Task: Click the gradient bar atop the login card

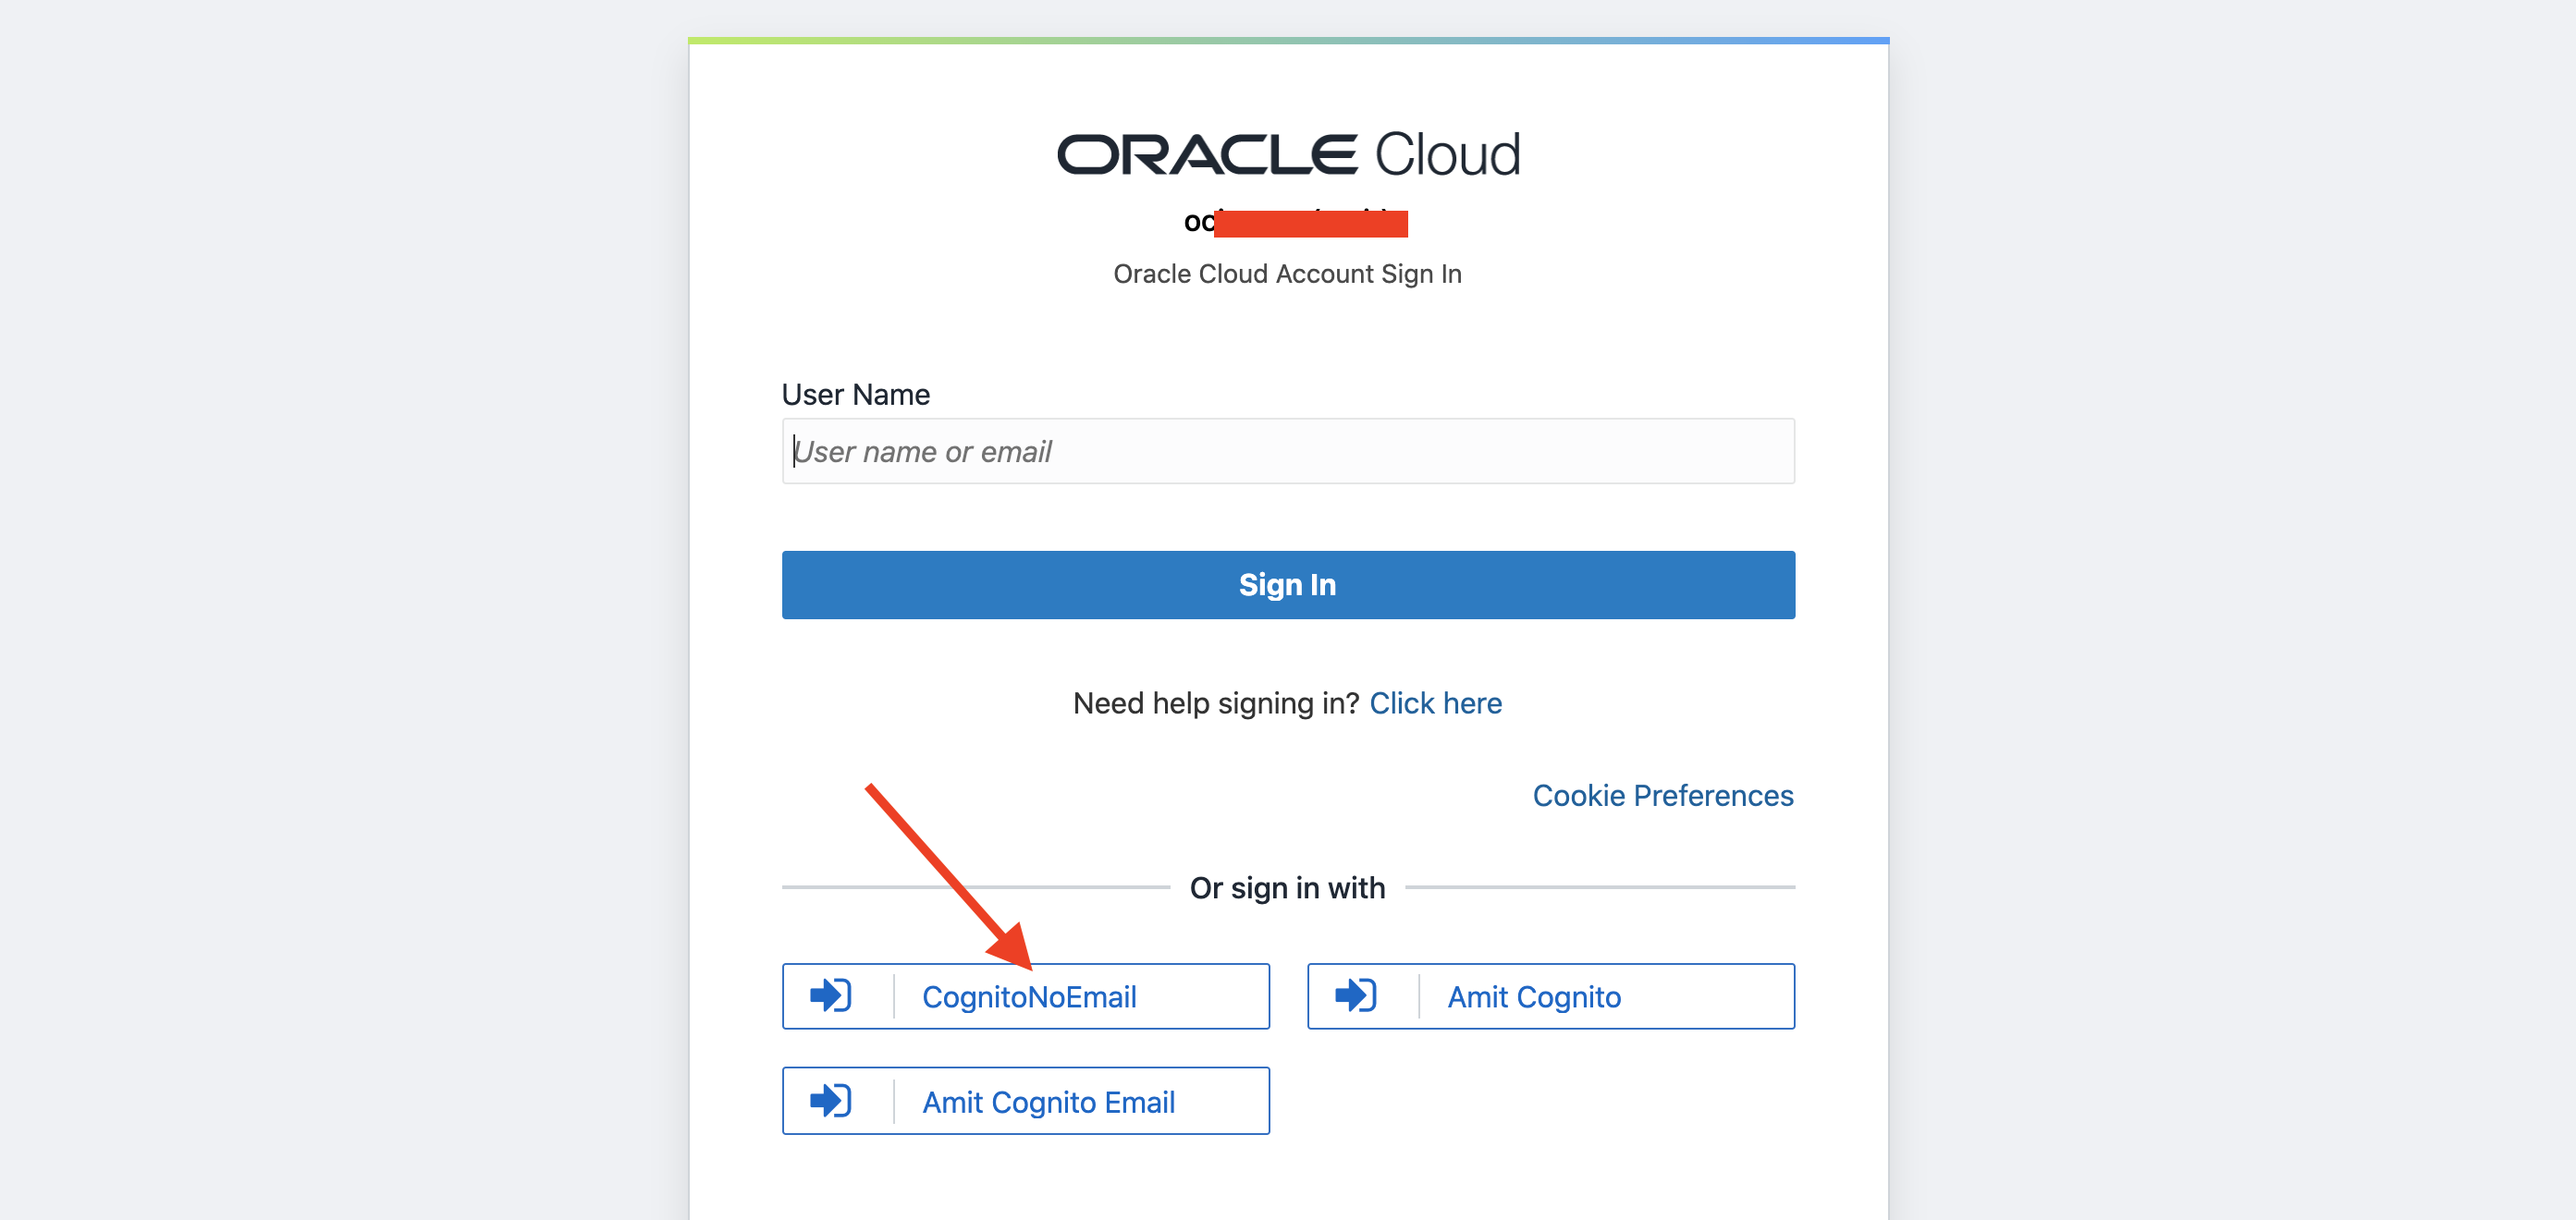Action: coord(1288,41)
